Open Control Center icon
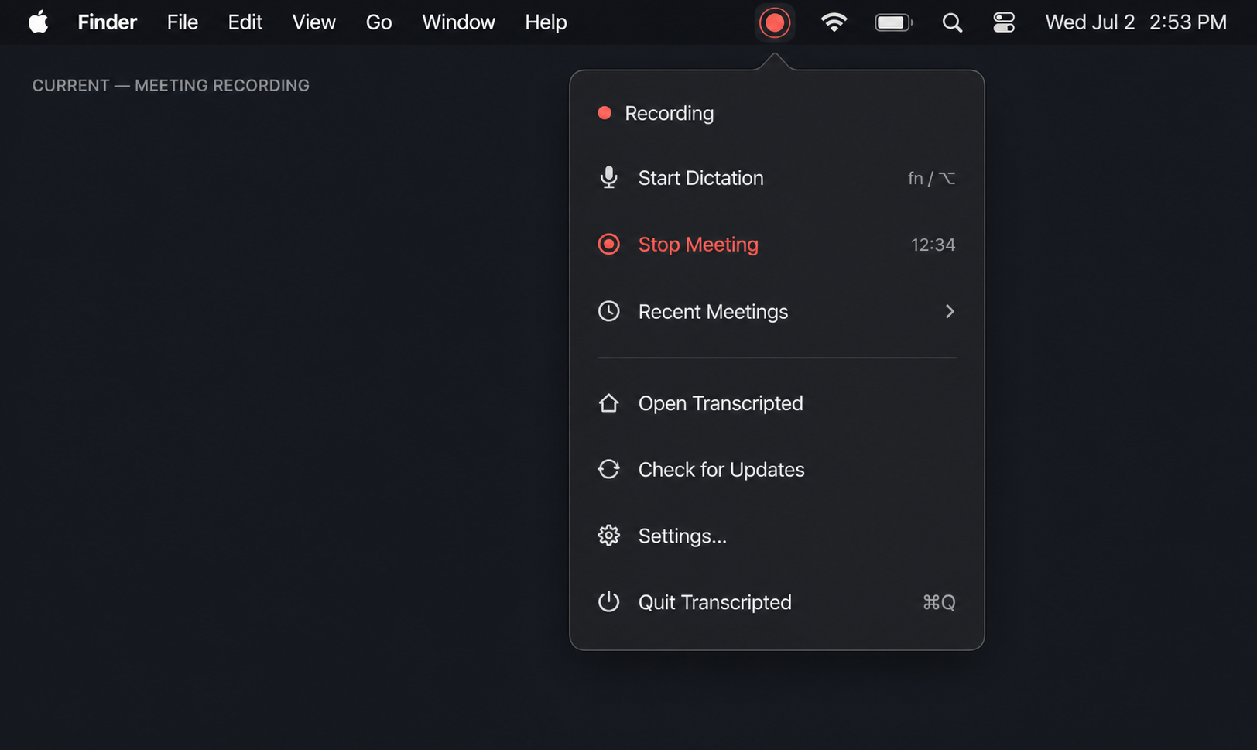The height and width of the screenshot is (750, 1257). (x=1004, y=22)
